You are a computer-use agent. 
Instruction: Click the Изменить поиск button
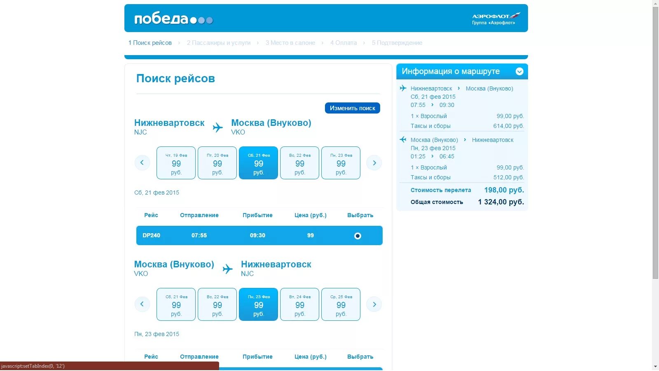pyautogui.click(x=353, y=108)
